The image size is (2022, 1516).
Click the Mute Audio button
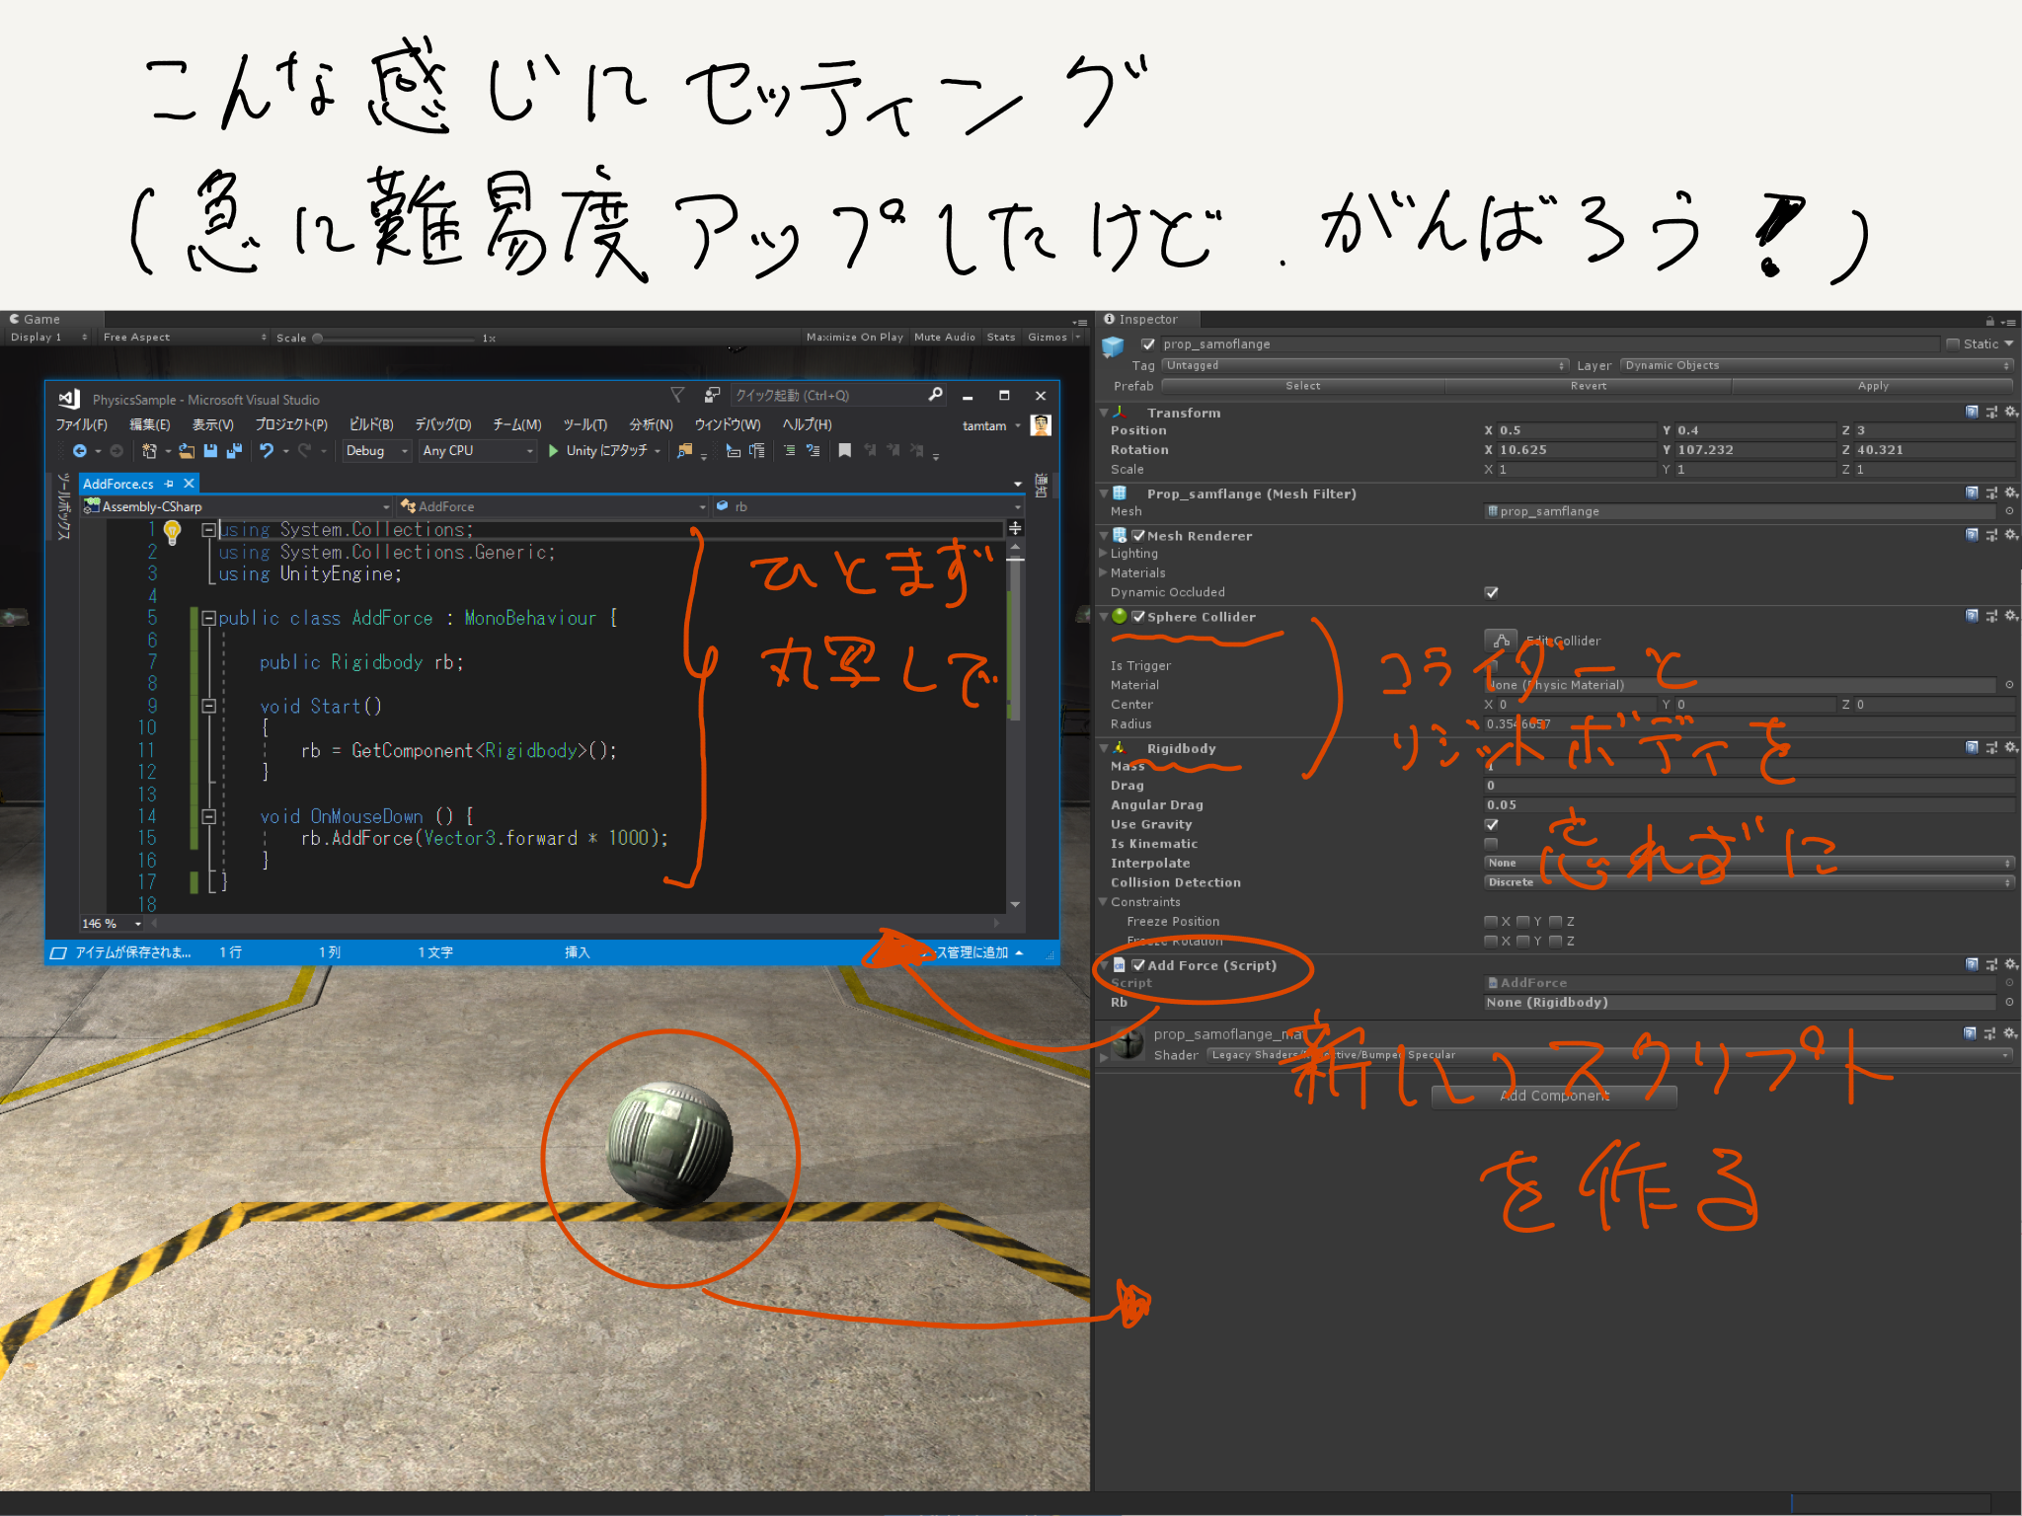pos(945,338)
